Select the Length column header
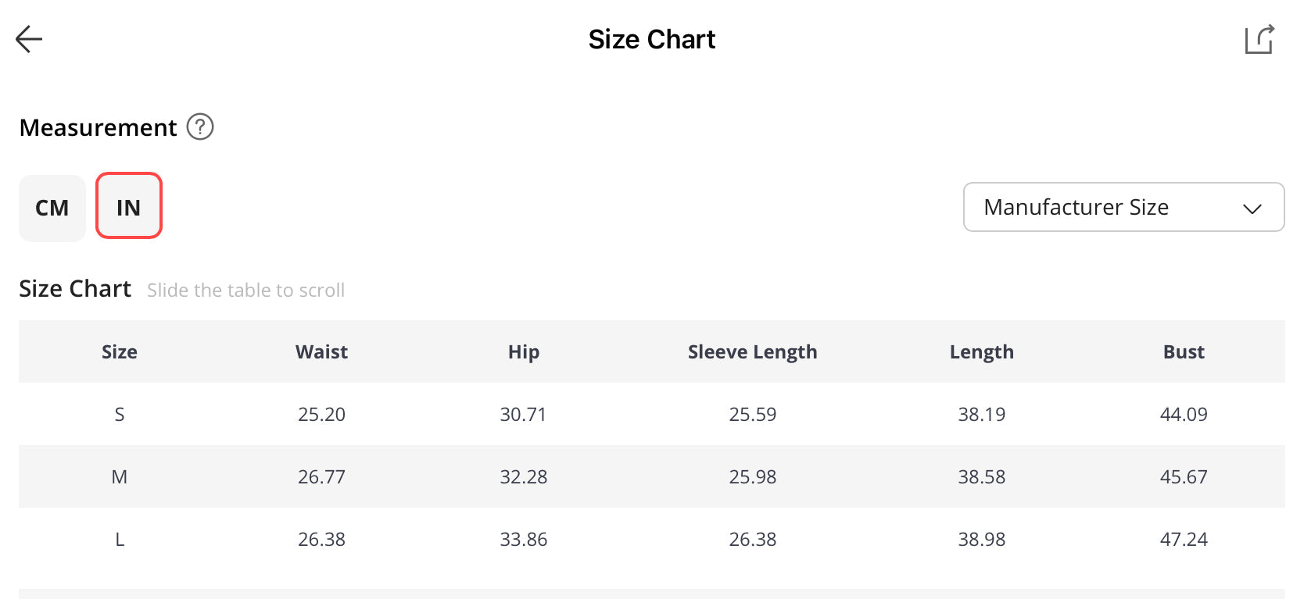The image size is (1304, 599). pos(982,352)
